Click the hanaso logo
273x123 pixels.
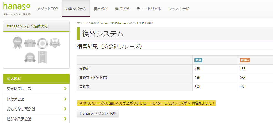(17, 9)
